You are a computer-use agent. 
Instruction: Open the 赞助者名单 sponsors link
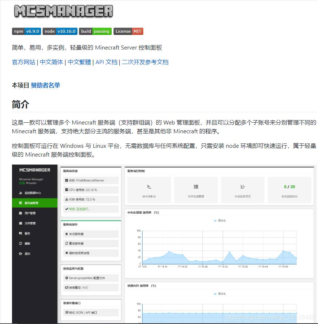45,85
